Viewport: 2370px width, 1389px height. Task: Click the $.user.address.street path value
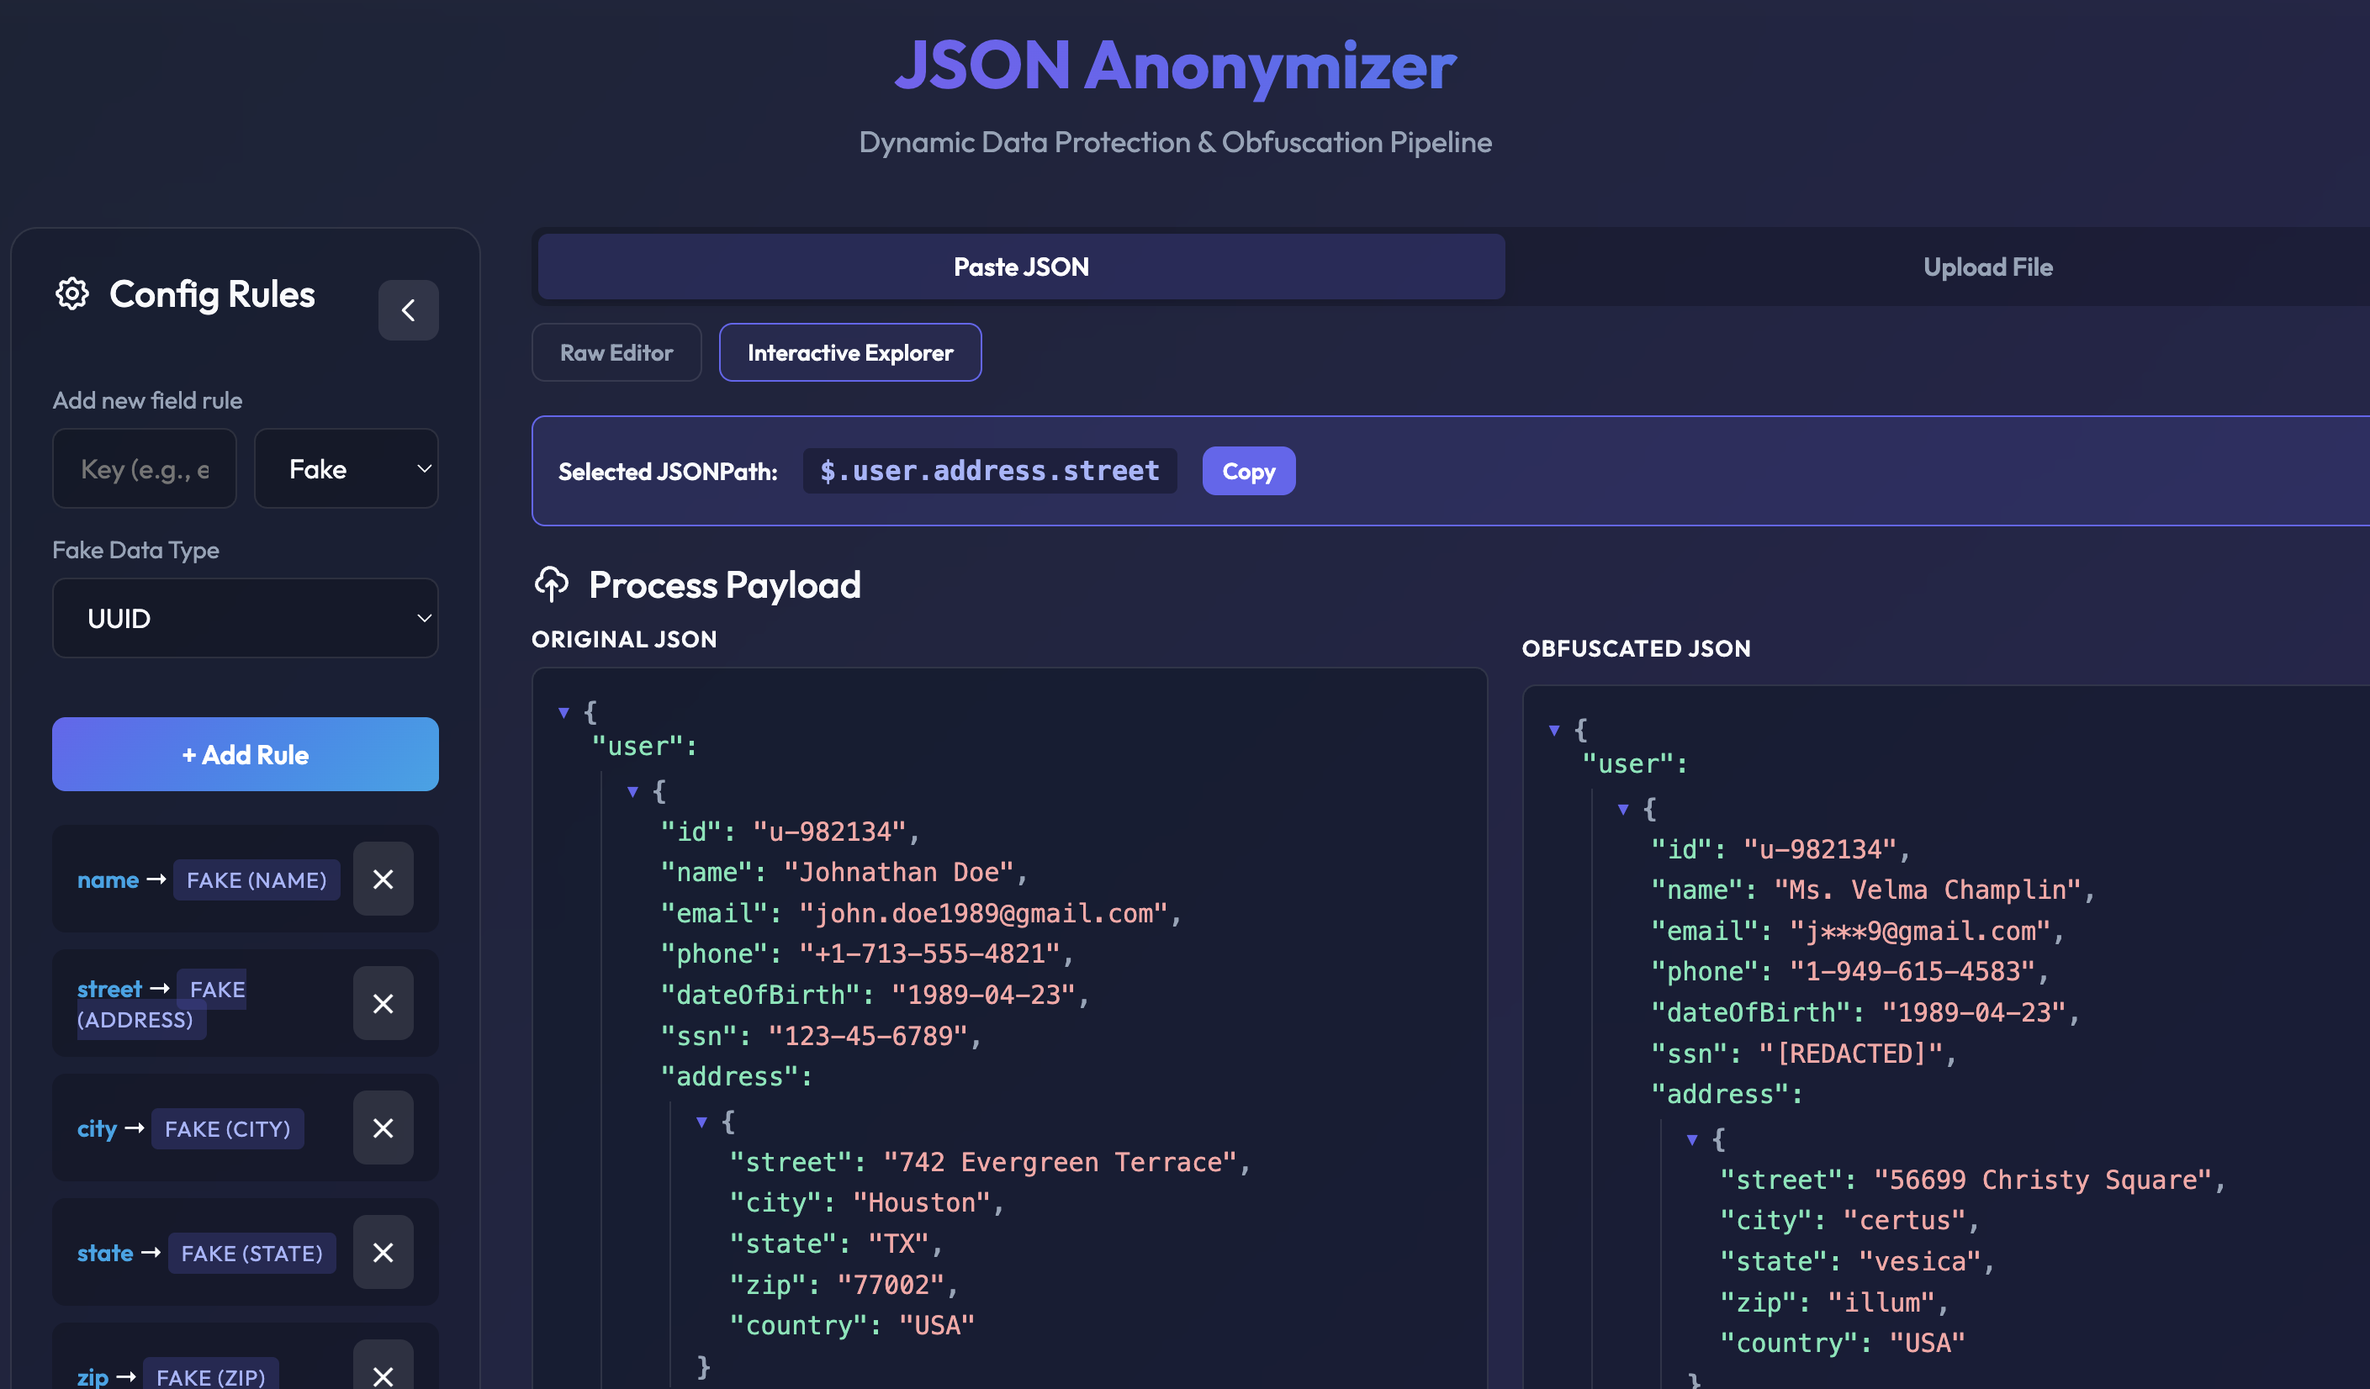(x=989, y=471)
